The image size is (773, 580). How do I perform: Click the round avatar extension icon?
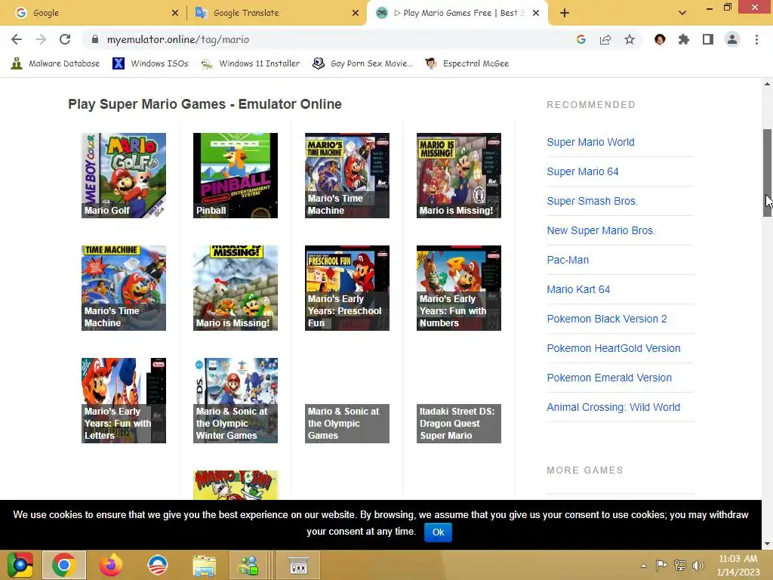click(x=660, y=39)
